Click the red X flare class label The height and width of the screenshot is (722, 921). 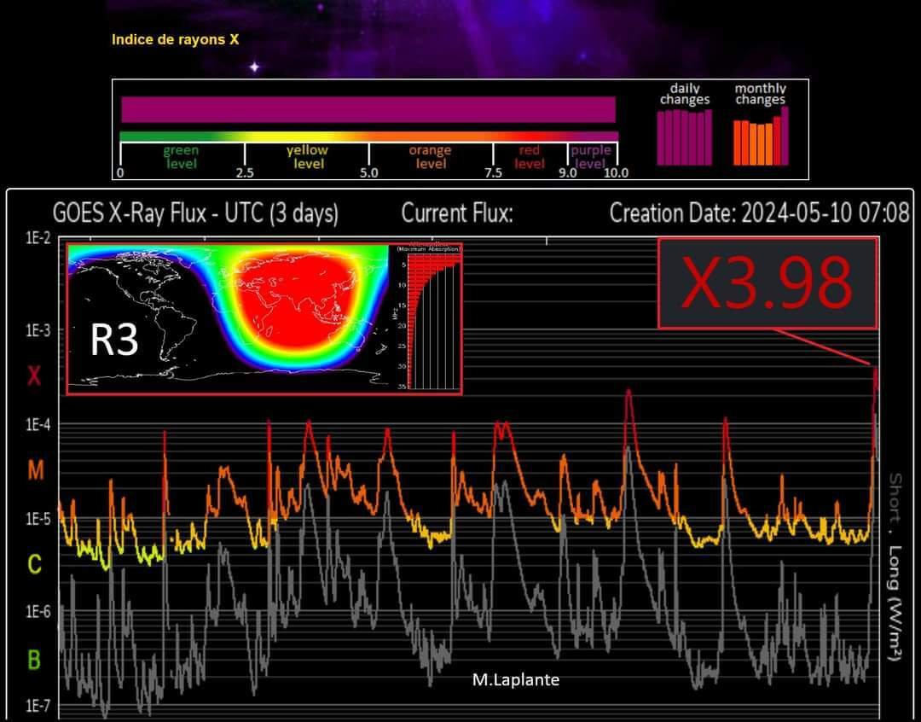click(x=33, y=376)
